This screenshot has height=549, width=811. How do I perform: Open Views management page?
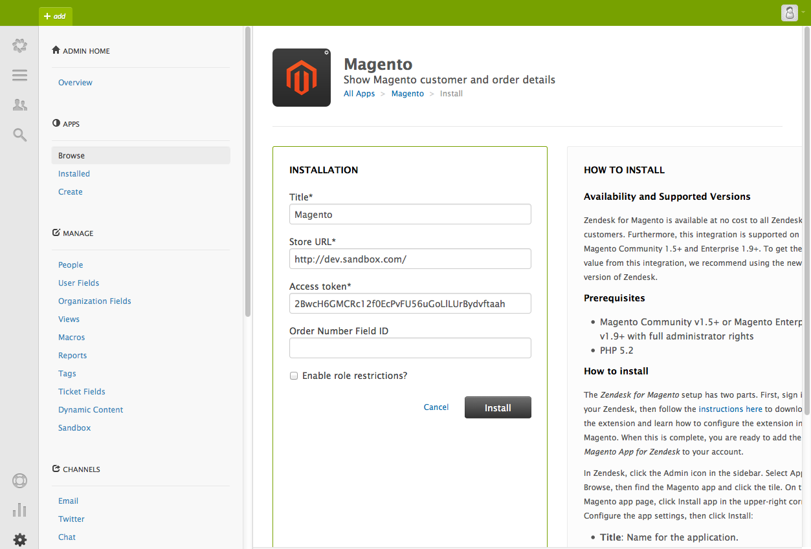[69, 319]
